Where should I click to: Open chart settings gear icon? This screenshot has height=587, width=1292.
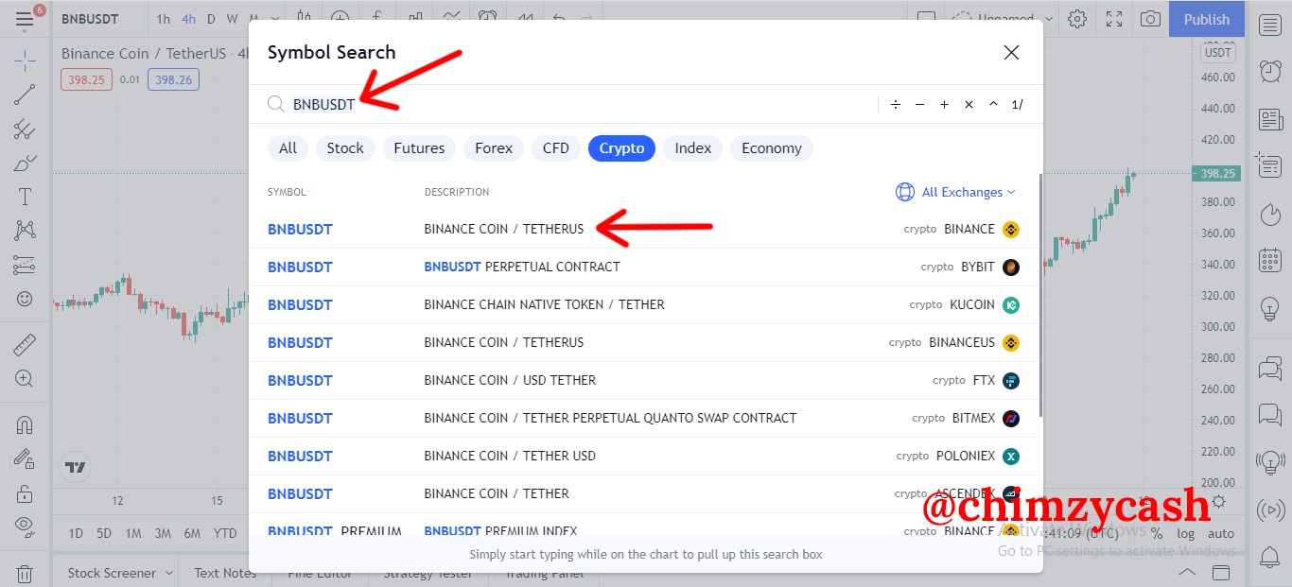coord(1077,19)
